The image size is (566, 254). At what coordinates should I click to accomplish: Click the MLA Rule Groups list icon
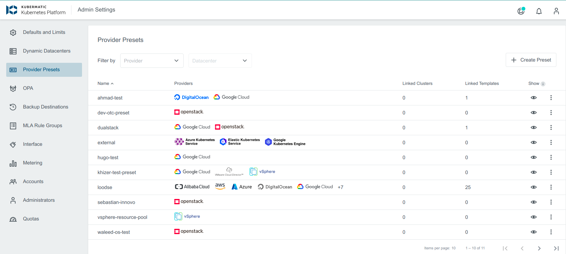[13, 126]
